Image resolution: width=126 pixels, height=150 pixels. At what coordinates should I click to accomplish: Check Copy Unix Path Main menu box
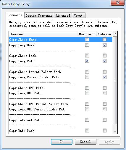click(x=87, y=131)
